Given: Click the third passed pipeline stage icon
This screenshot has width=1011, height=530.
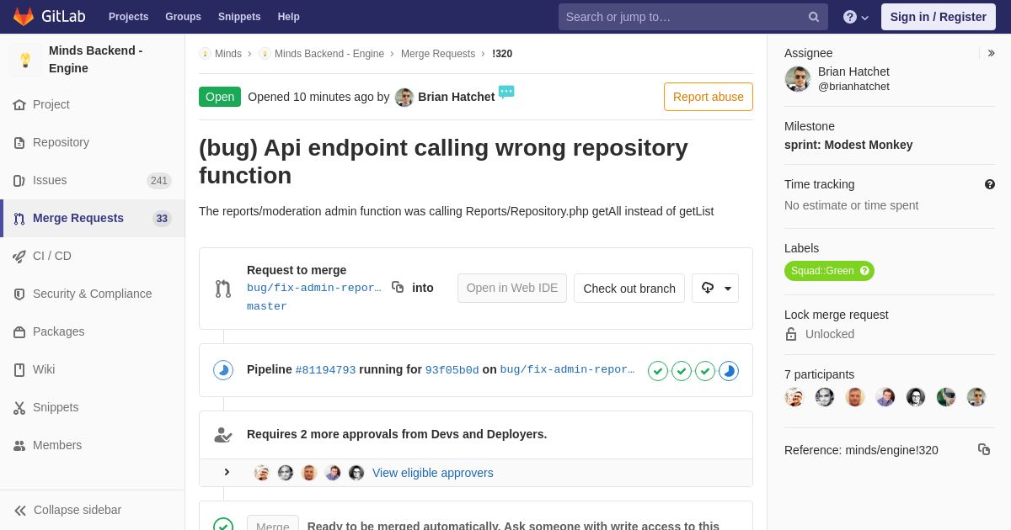Looking at the screenshot, I should pos(705,371).
